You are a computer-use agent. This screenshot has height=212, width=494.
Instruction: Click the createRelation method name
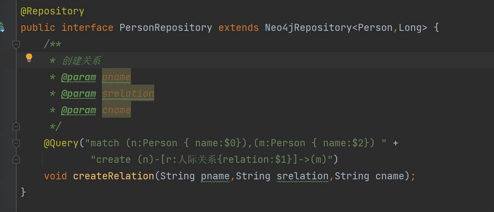click(x=114, y=176)
